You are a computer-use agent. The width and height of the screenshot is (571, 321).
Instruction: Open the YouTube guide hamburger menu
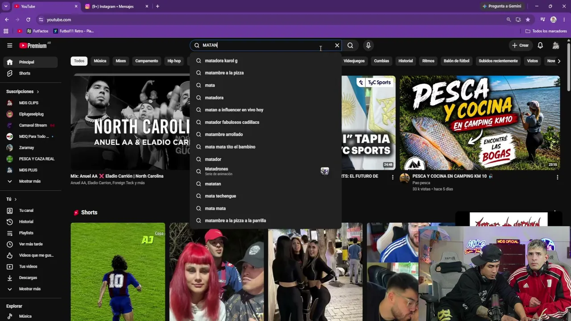point(9,45)
